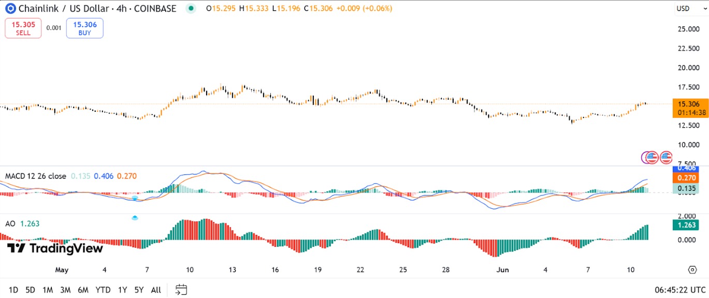Screen dimensions: 709x298
Task: Select the 1M time range
Action: pos(48,290)
